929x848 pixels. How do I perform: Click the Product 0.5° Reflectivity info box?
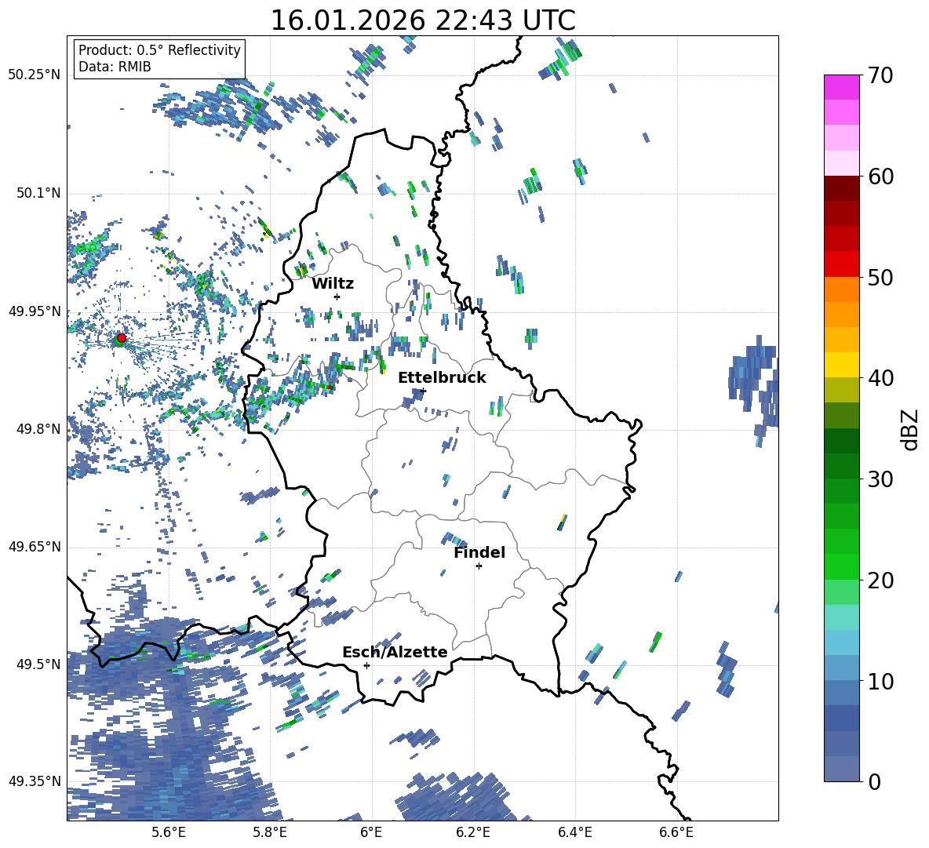[x=159, y=59]
